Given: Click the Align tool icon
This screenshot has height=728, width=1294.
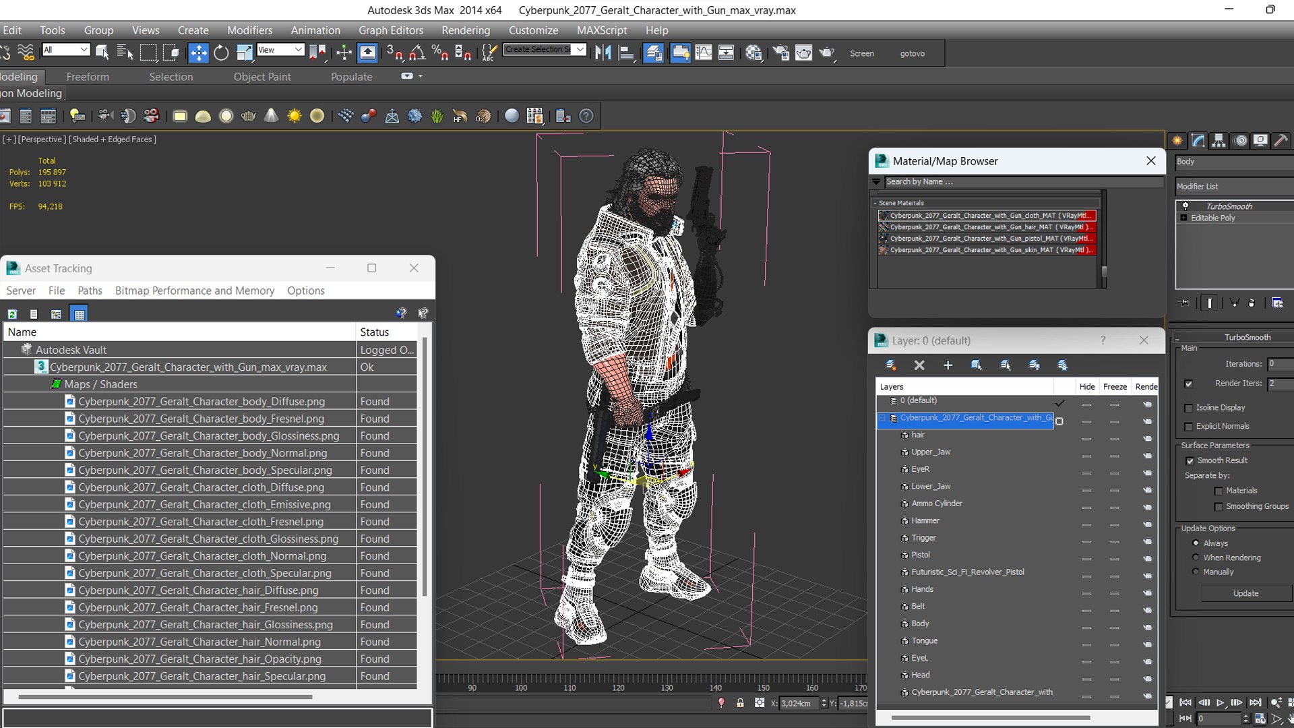Looking at the screenshot, I should pyautogui.click(x=626, y=53).
